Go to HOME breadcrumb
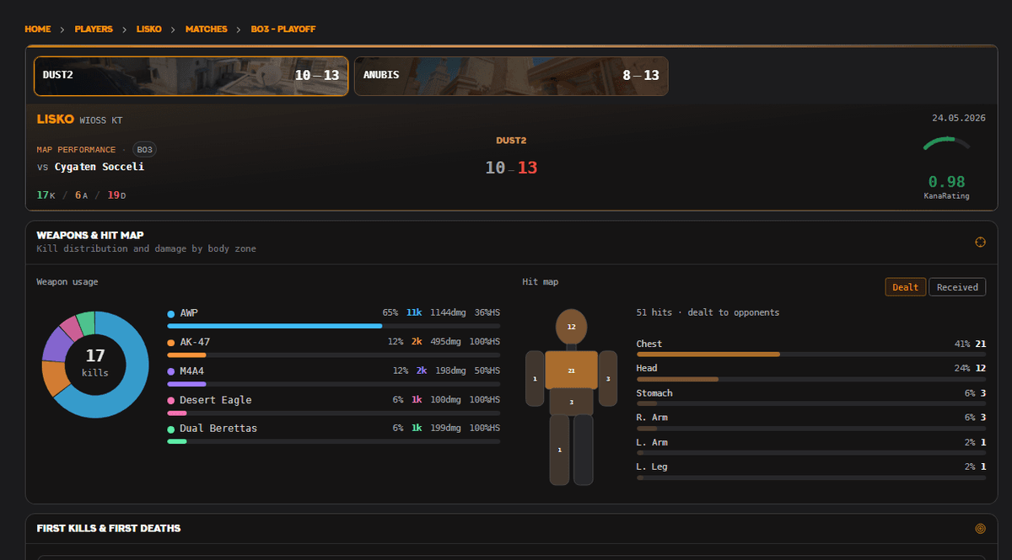 [38, 29]
